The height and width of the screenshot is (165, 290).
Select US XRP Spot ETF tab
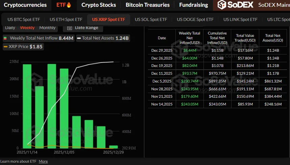[108, 19]
